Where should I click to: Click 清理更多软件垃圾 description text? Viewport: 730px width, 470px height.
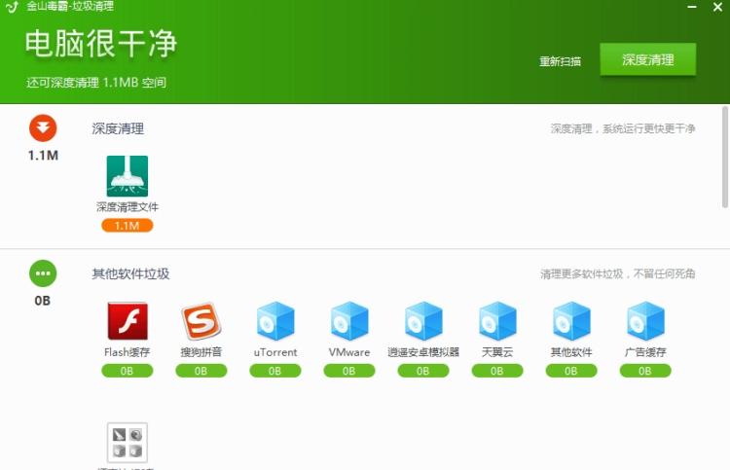tap(618, 273)
